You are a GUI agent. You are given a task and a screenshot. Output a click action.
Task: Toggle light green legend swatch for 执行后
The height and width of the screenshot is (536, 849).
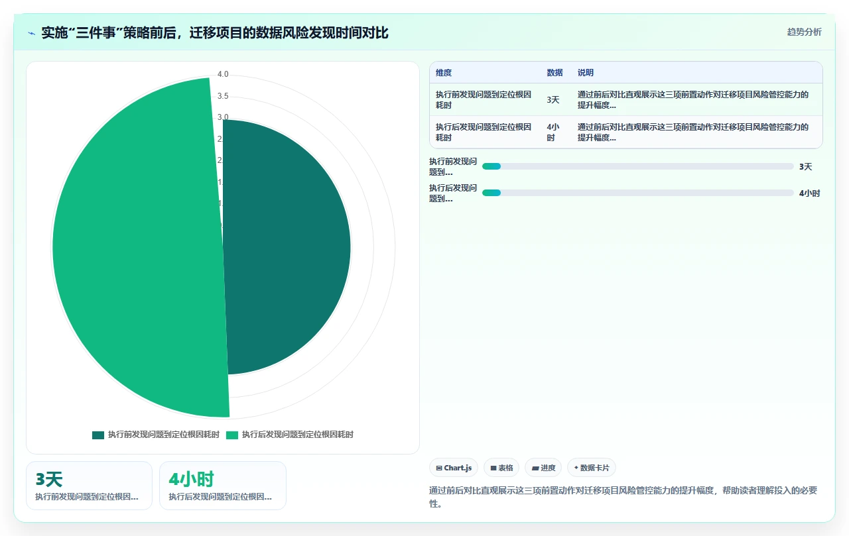coord(232,435)
